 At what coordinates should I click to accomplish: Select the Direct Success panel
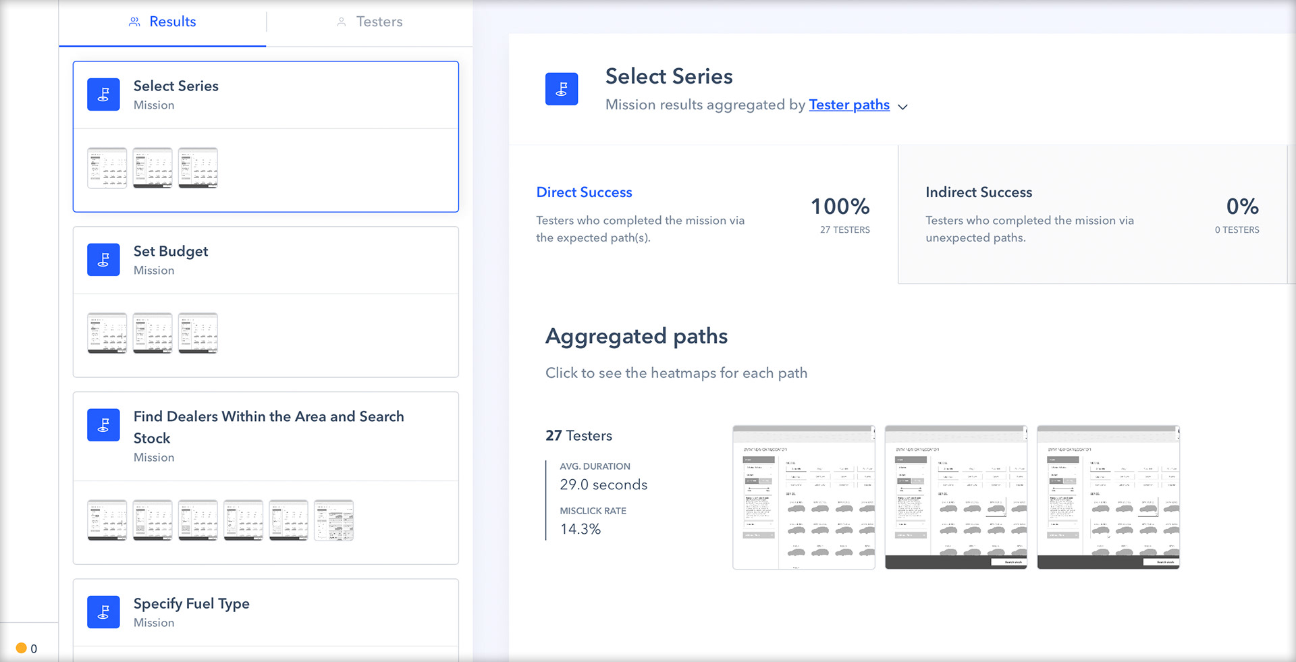pyautogui.click(x=703, y=214)
